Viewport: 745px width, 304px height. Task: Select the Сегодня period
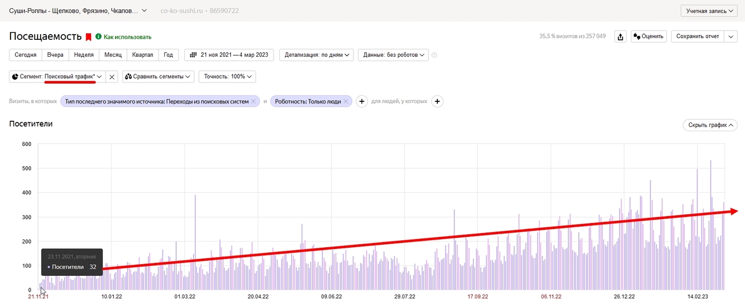coord(26,55)
